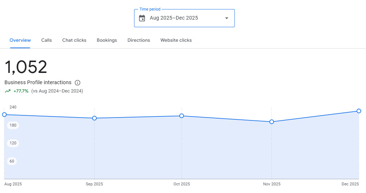Click the green upward trend arrow icon
The image size is (366, 193).
[x=8, y=91]
